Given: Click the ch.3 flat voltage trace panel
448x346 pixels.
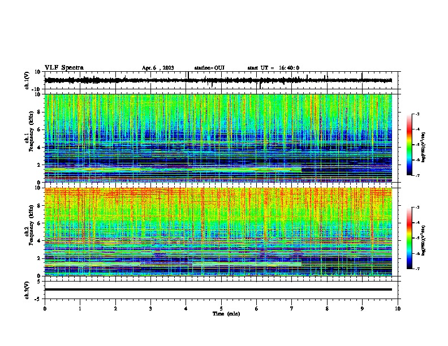Looking at the screenshot, I should click(222, 290).
